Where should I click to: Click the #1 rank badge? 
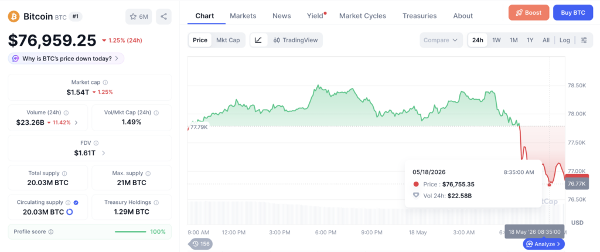coord(76,16)
